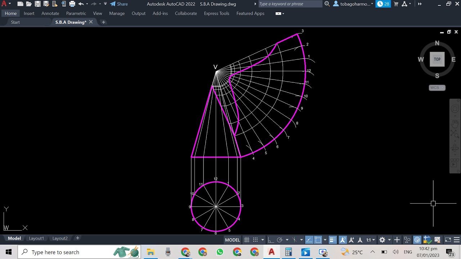Open the Insert ribbon tab
The height and width of the screenshot is (259, 461).
point(29,13)
